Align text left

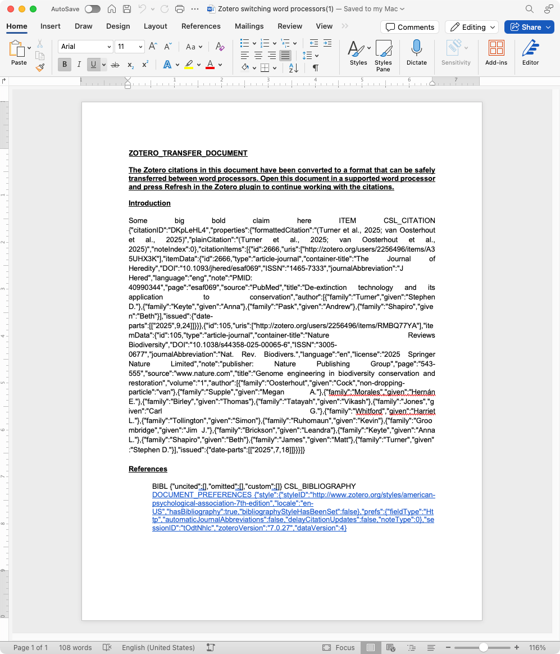(245, 56)
